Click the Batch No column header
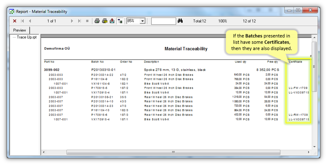The image size is (327, 165). pos(98,62)
